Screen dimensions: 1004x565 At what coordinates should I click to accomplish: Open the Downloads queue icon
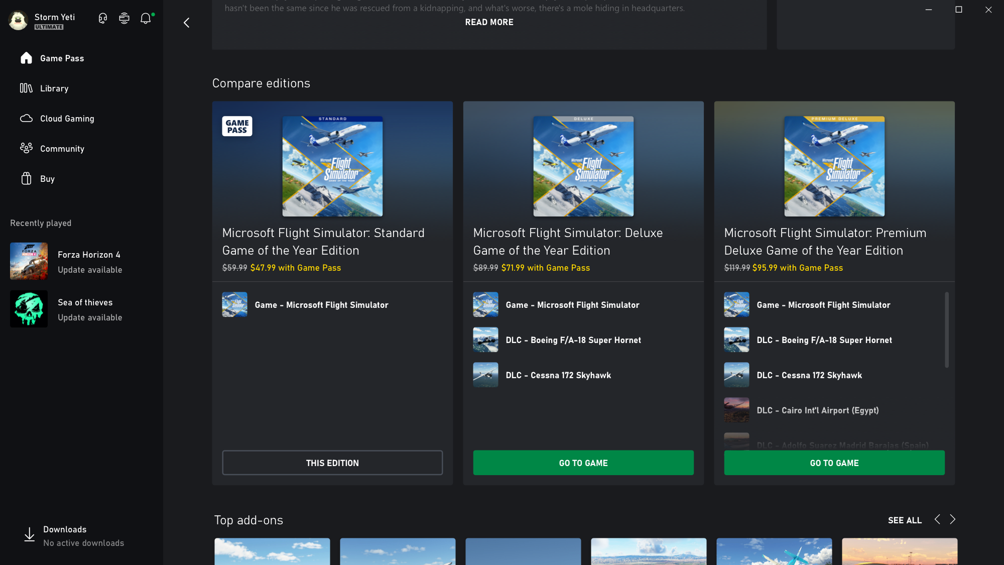pos(30,535)
